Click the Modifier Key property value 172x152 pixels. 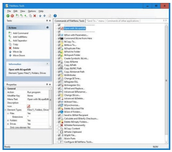click(x=38, y=96)
